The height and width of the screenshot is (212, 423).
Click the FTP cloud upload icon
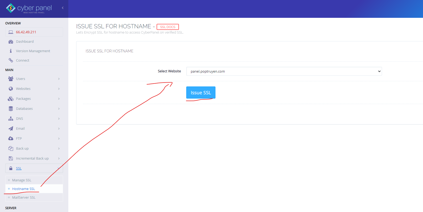click(11, 138)
